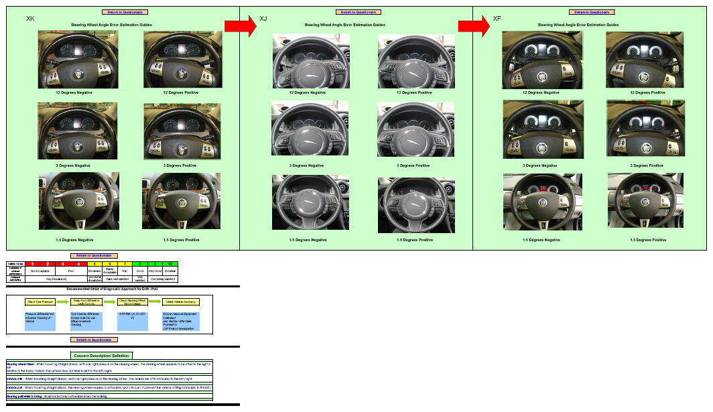
Task: Select XJ 12 Degrees Positive steering photo
Action: (x=416, y=62)
